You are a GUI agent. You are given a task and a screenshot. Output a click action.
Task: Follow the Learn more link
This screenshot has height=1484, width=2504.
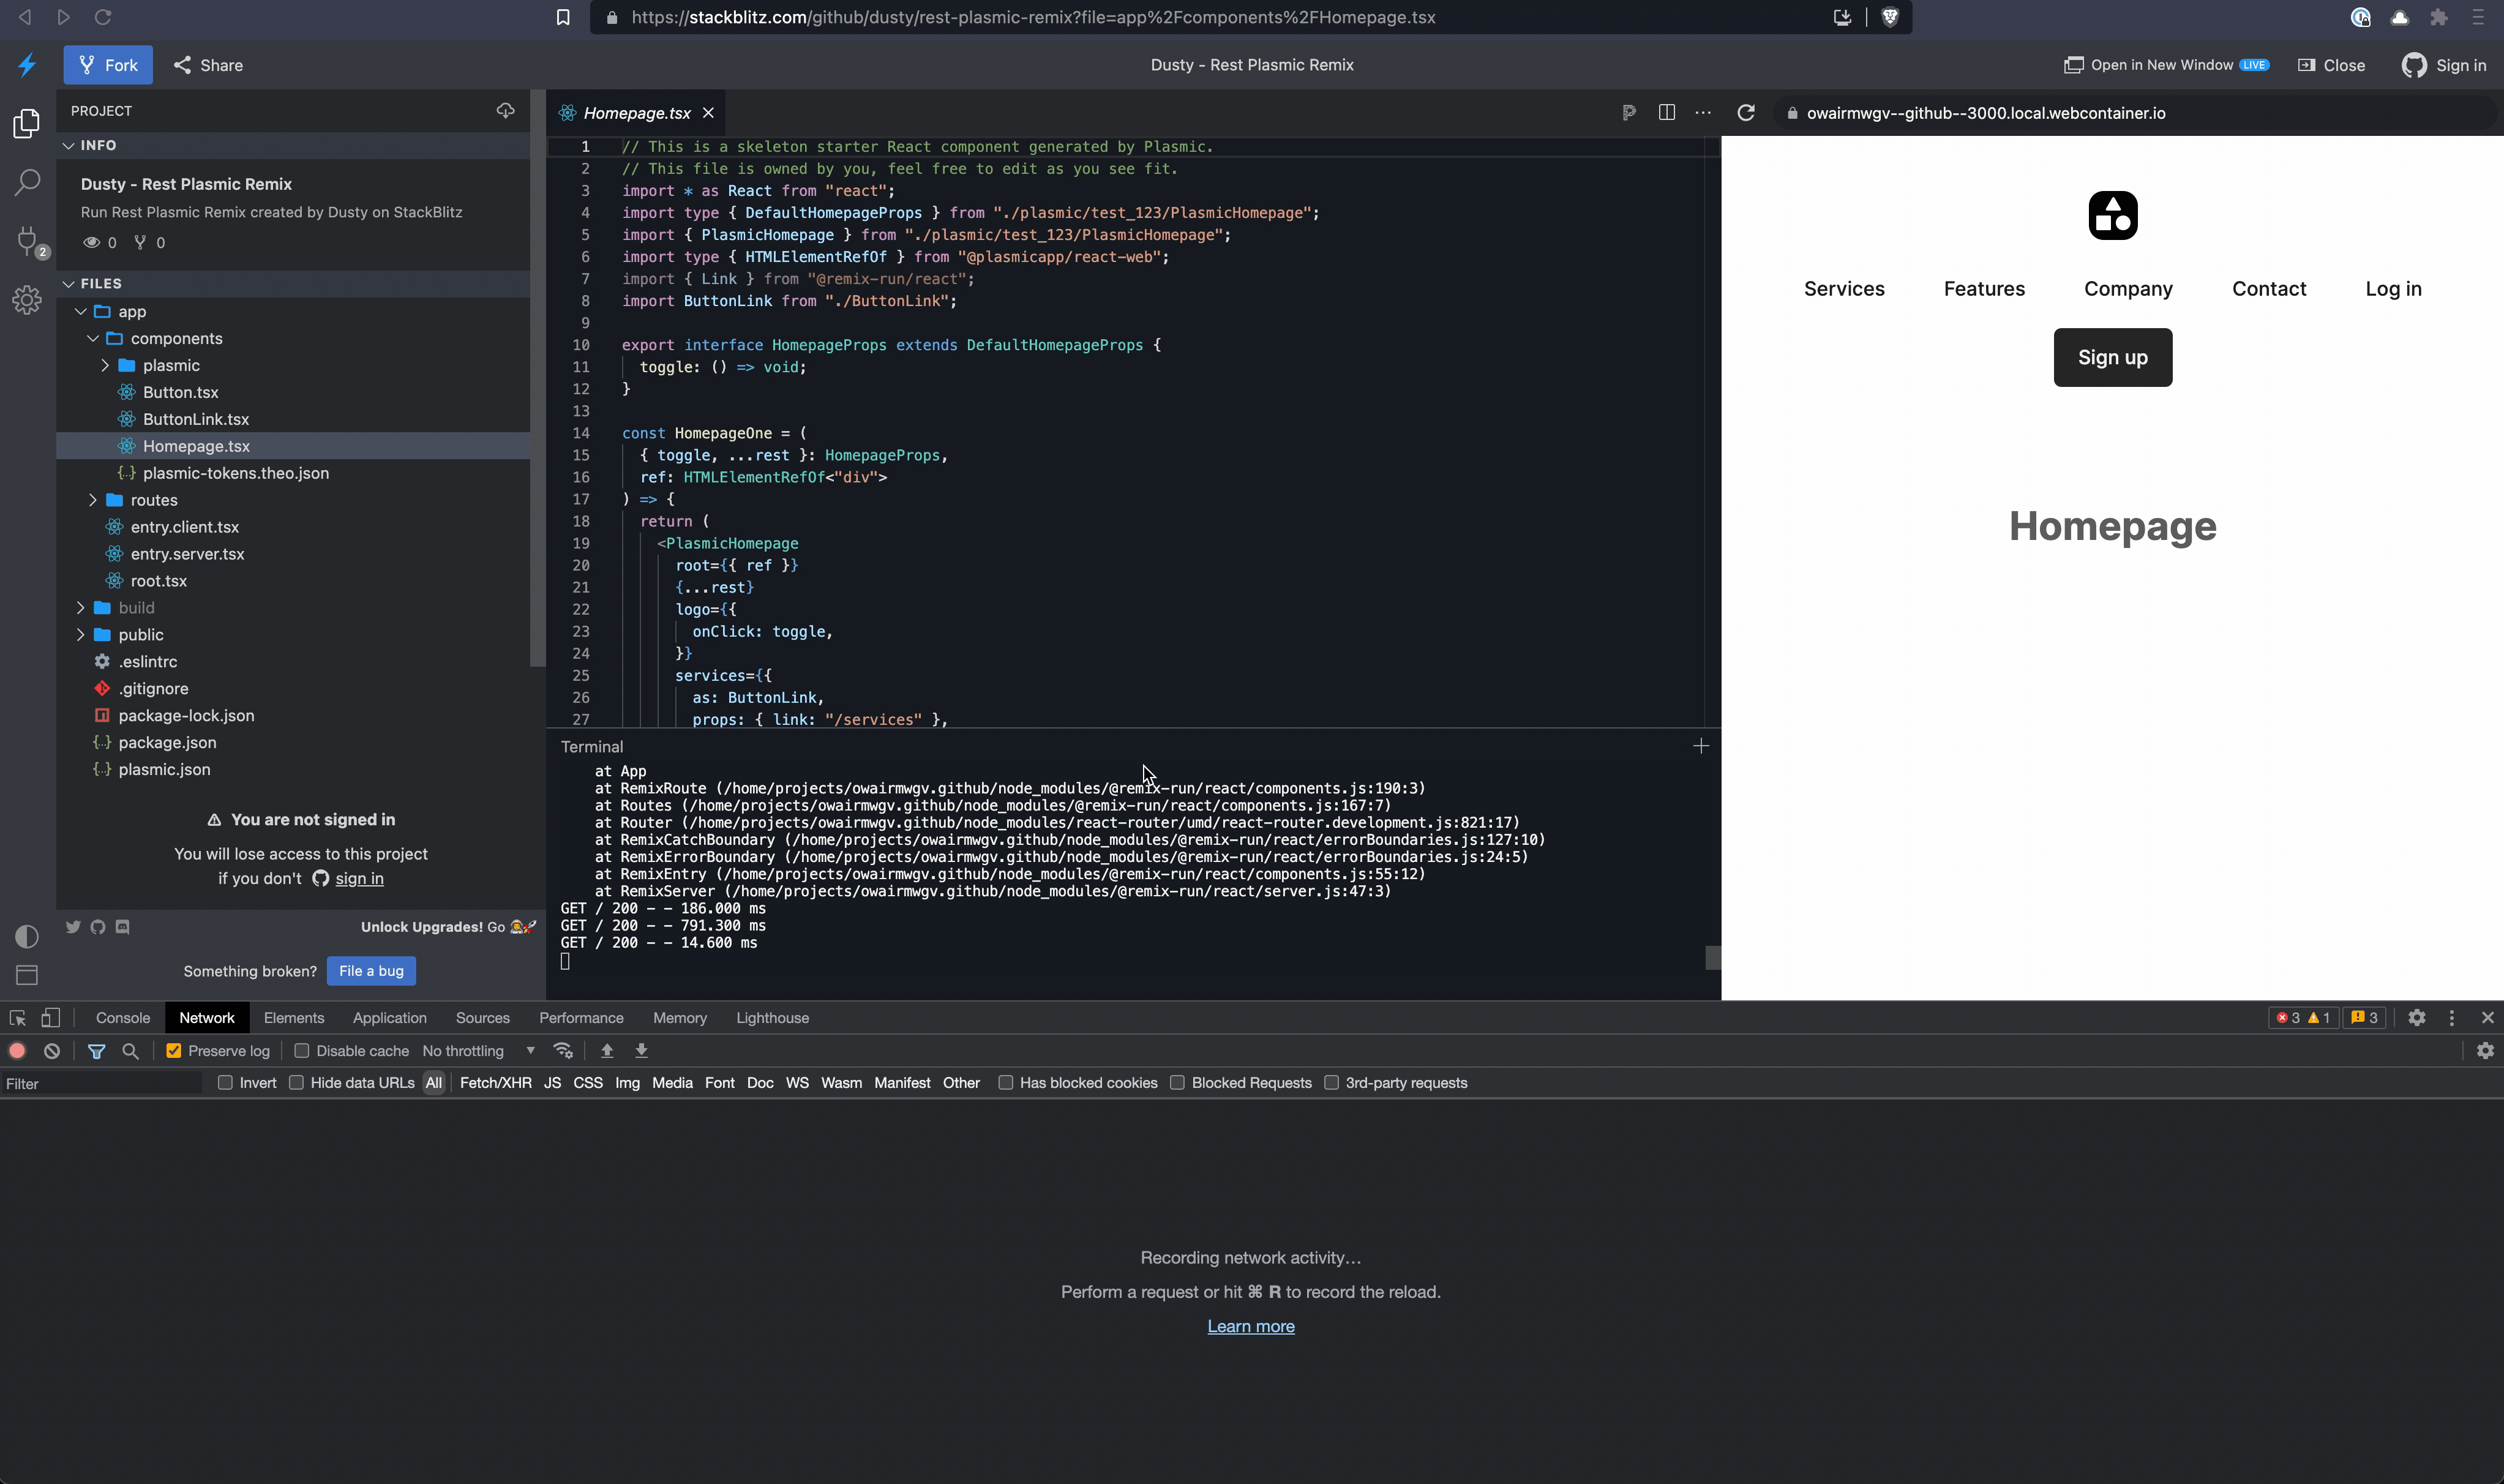[x=1250, y=1326]
